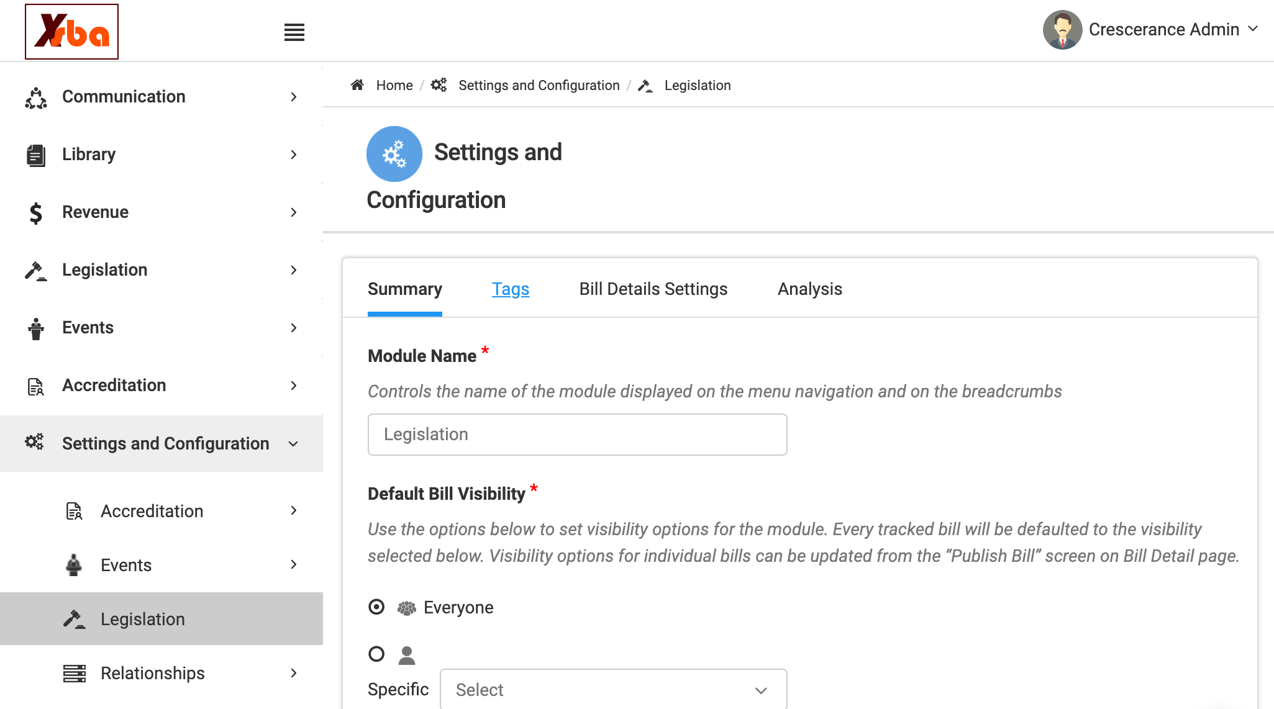This screenshot has height=709, width=1274.
Task: Click the Xba logo
Action: (x=71, y=32)
